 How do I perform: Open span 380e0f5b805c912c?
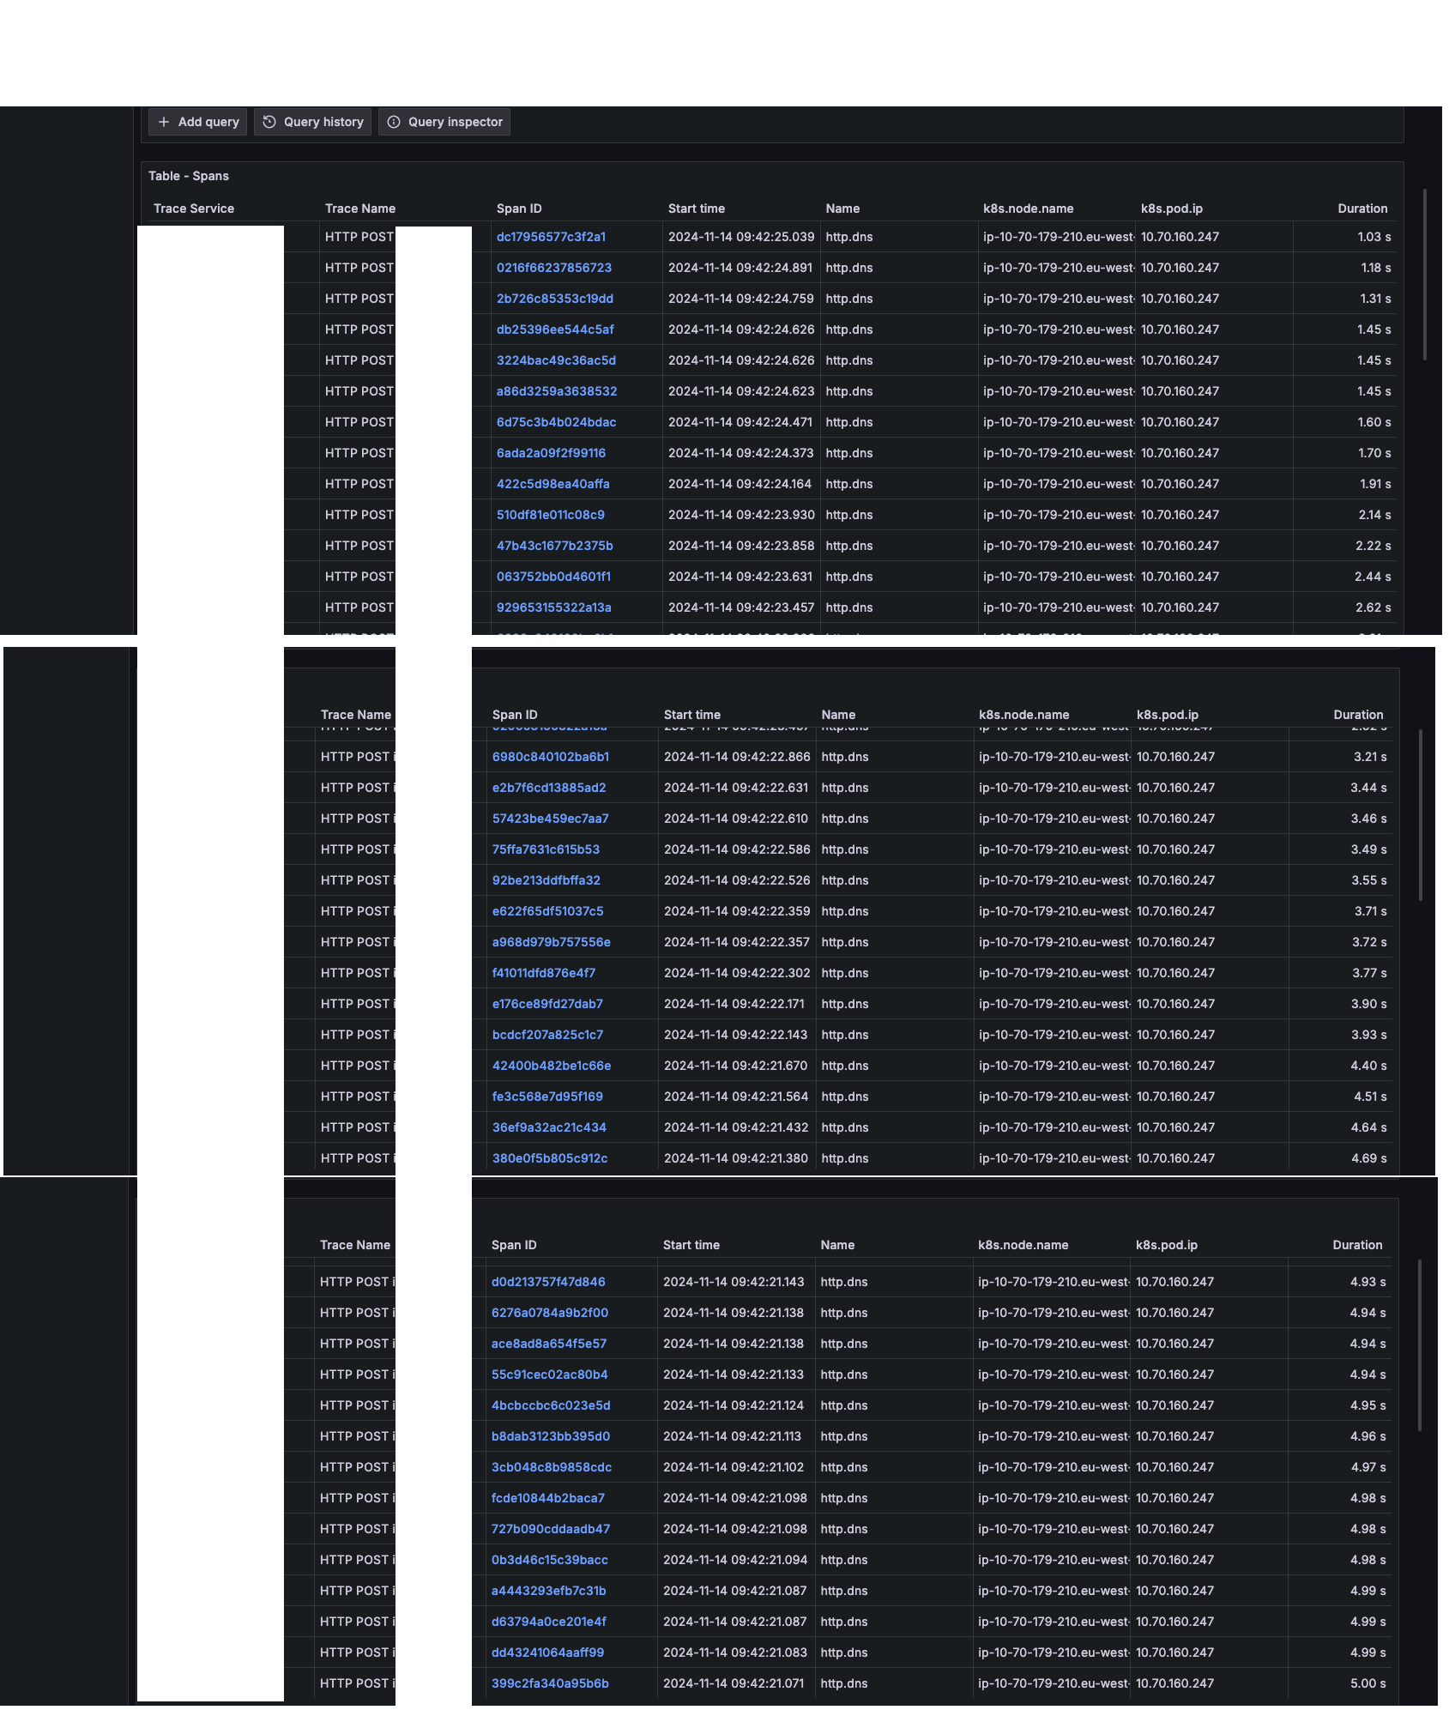(x=550, y=1158)
